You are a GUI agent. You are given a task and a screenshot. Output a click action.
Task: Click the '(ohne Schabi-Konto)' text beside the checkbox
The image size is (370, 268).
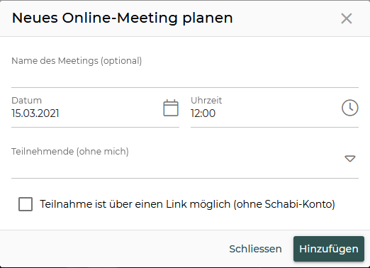click(x=284, y=204)
